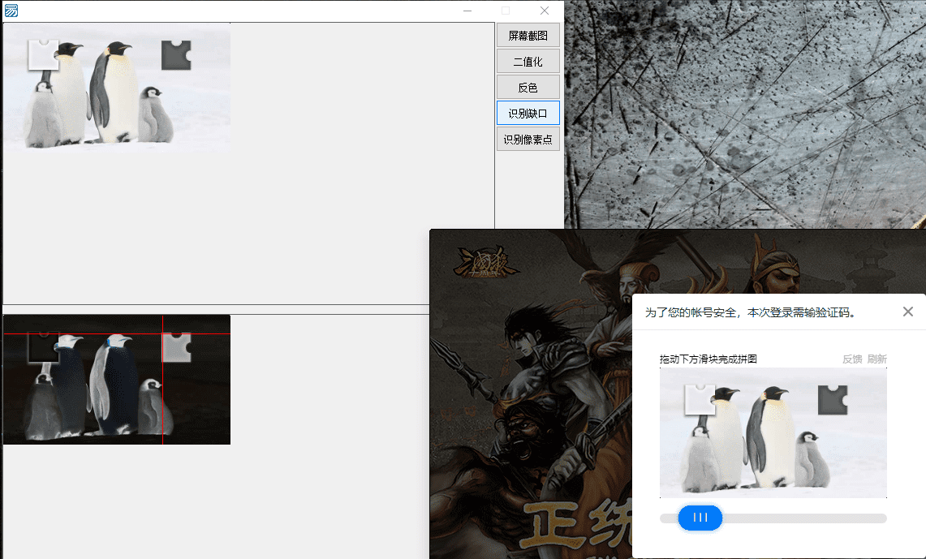Open the 反馈 feedback link
Image resolution: width=926 pixels, height=559 pixels.
852,359
